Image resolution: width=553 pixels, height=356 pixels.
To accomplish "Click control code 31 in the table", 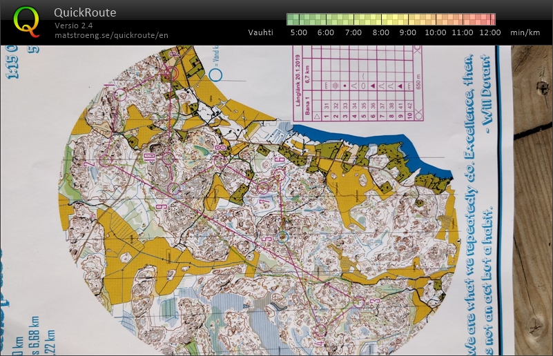I will (326, 106).
